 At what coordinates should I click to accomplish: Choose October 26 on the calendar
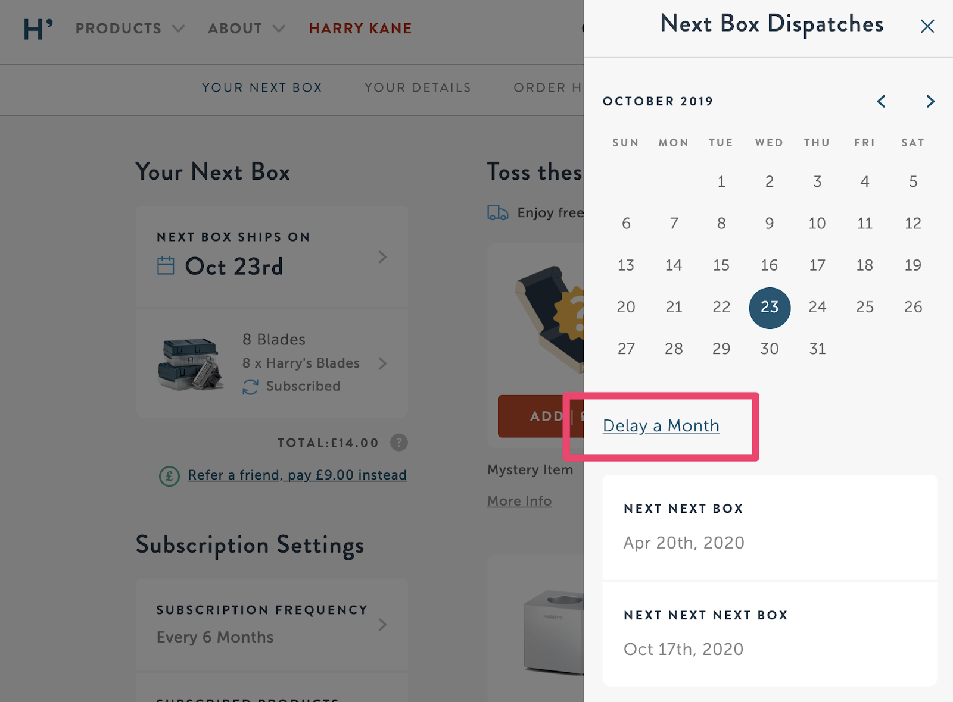(x=913, y=307)
